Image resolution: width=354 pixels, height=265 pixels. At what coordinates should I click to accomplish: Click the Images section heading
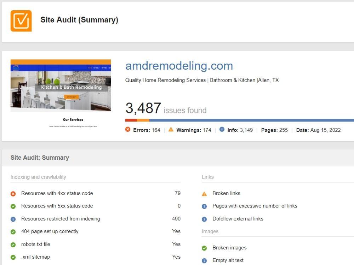point(210,231)
